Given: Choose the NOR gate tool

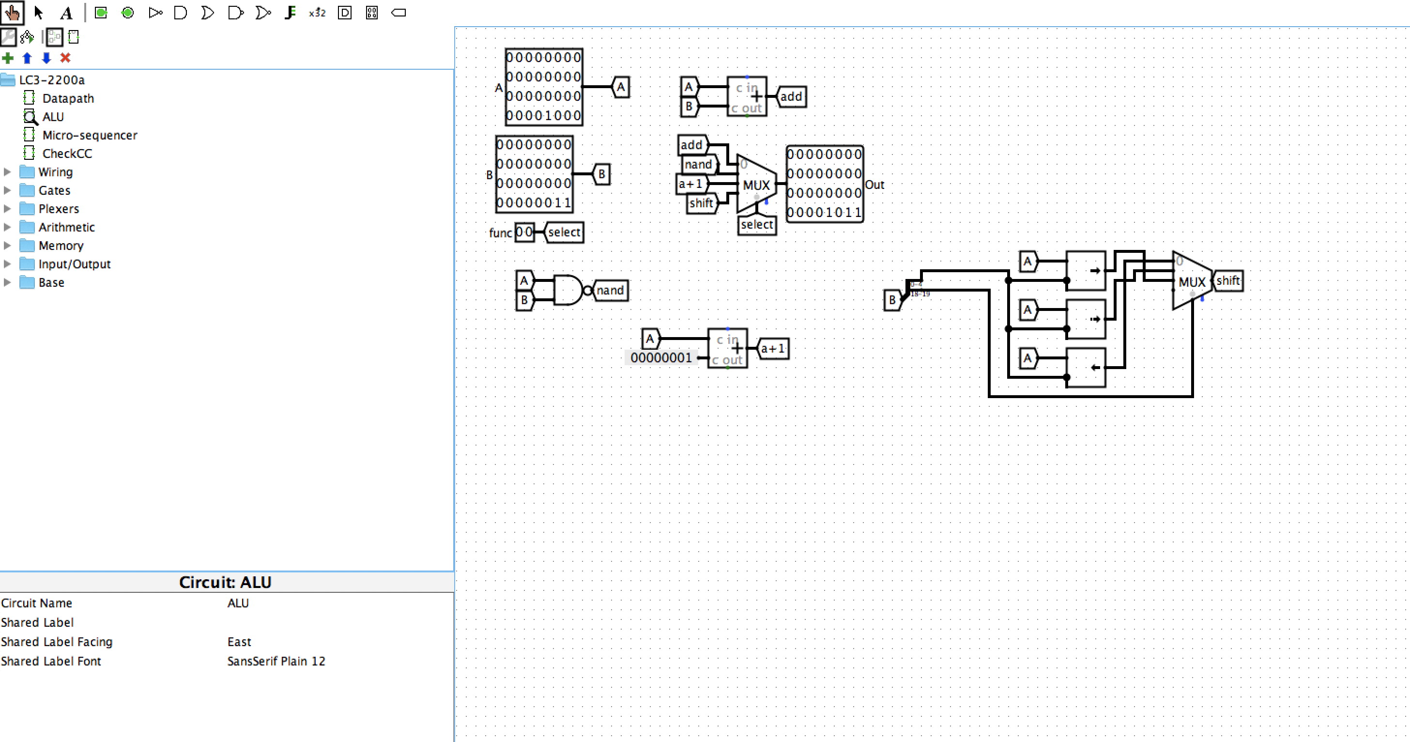Looking at the screenshot, I should [263, 12].
